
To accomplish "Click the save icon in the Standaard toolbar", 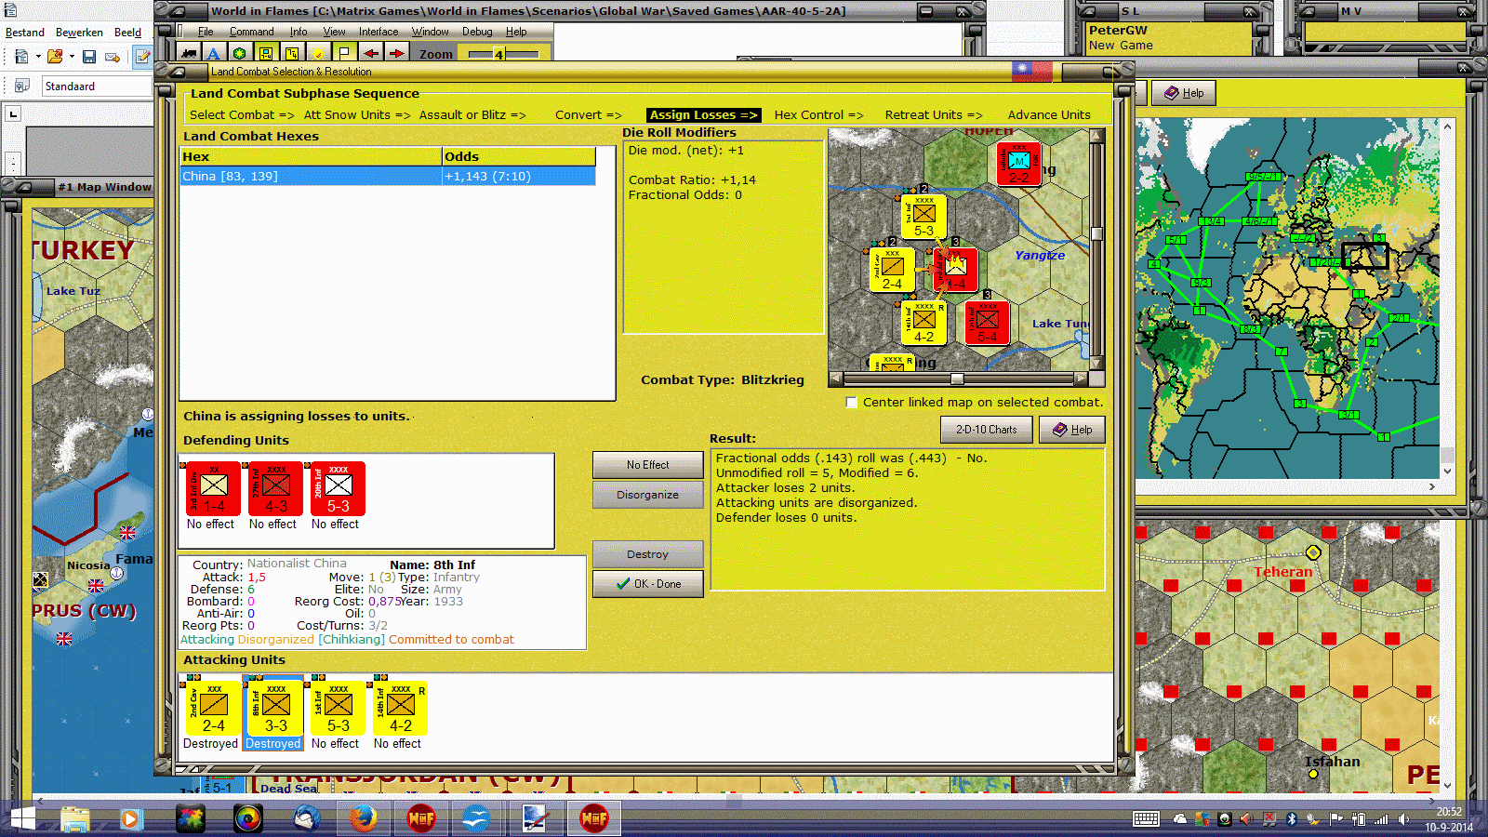I will (x=89, y=57).
